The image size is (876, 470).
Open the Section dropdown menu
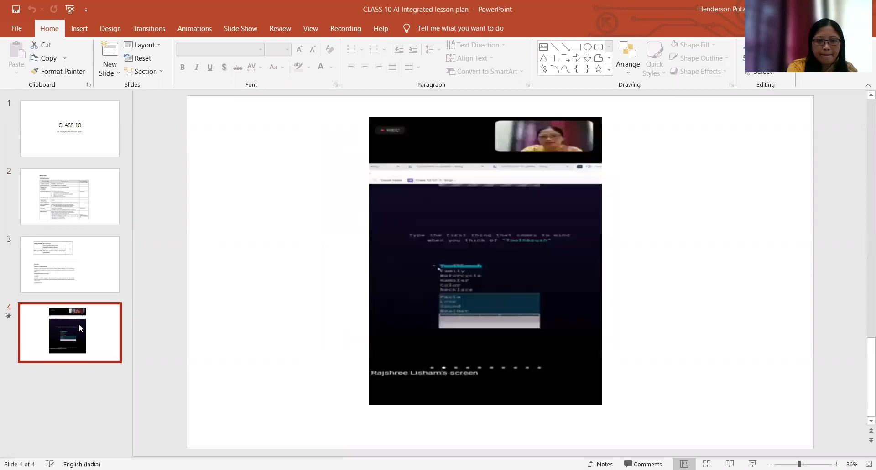(144, 72)
